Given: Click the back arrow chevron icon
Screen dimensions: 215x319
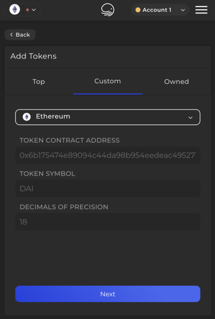Looking at the screenshot, I should (x=12, y=35).
